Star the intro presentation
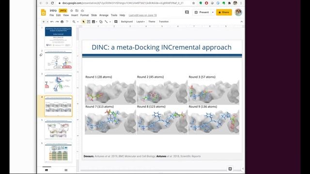The width and height of the screenshot is (310, 174). point(72,11)
